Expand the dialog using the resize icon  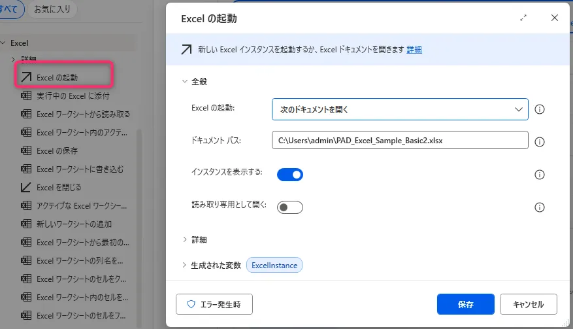click(x=523, y=18)
